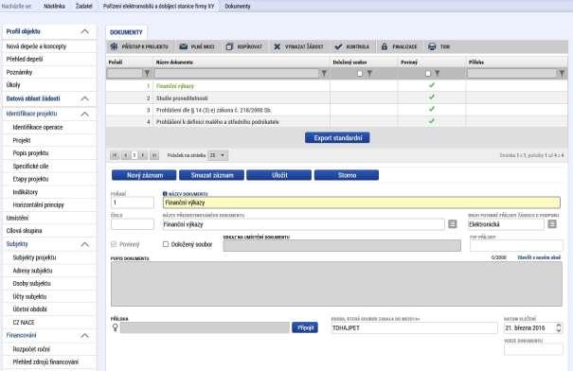Click the Tisk printer toolbar item
573x371 pixels.
click(439, 46)
